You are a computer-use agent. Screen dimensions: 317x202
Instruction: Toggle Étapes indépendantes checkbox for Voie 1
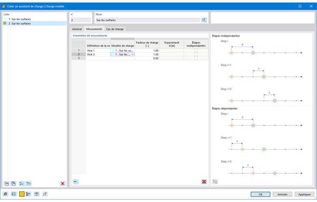click(196, 50)
